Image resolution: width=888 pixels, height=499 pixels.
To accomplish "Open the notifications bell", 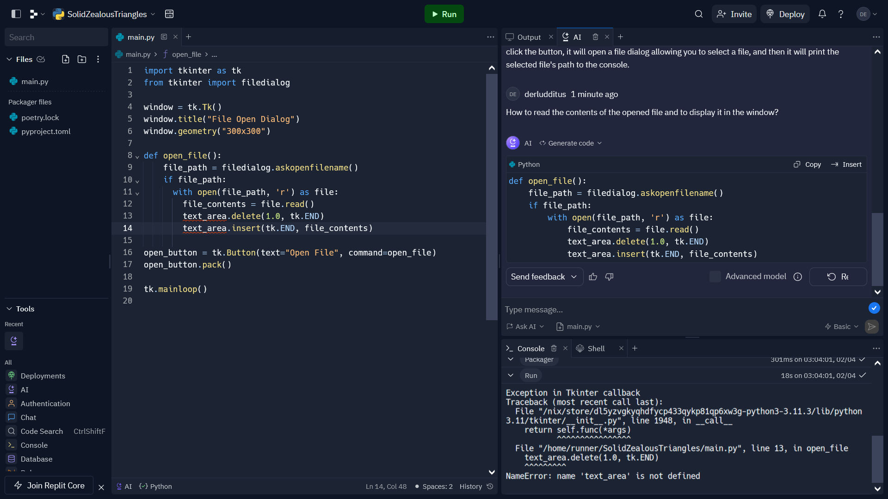I will (822, 14).
